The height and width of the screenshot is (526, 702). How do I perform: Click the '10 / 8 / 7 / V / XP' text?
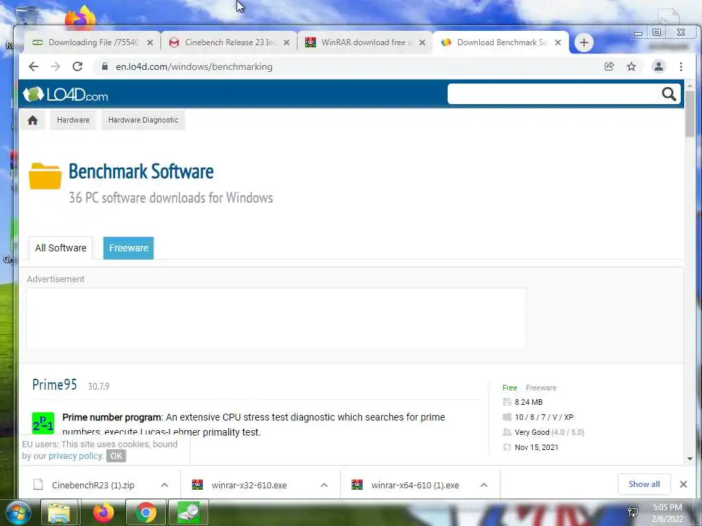(544, 417)
